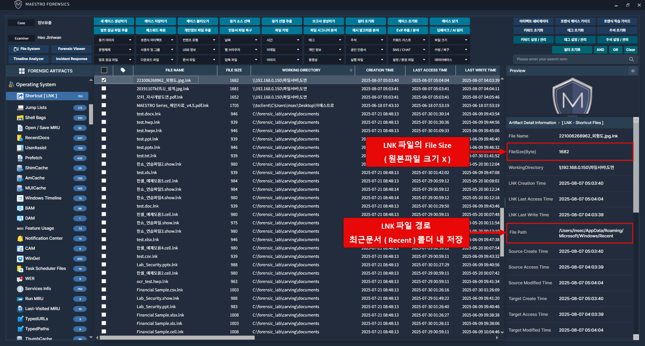
Task: Click the WinGet artifact icon
Action: 20,258
